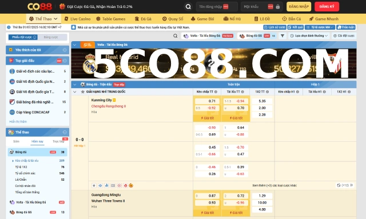
Task: Click the clock icon beside the date and time
Action: (9, 27)
